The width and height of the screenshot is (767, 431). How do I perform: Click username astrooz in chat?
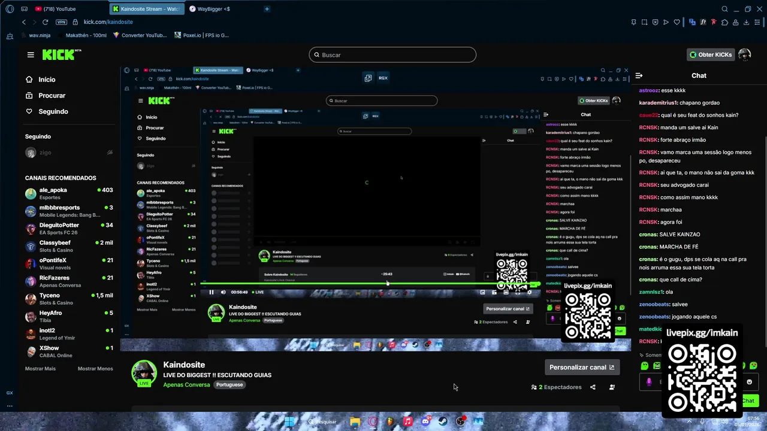pyautogui.click(x=647, y=90)
